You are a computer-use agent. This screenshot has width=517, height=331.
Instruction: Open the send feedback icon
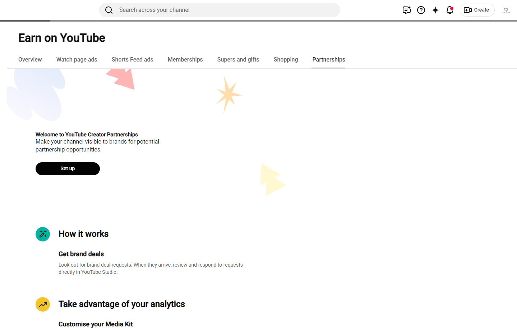coord(407,10)
